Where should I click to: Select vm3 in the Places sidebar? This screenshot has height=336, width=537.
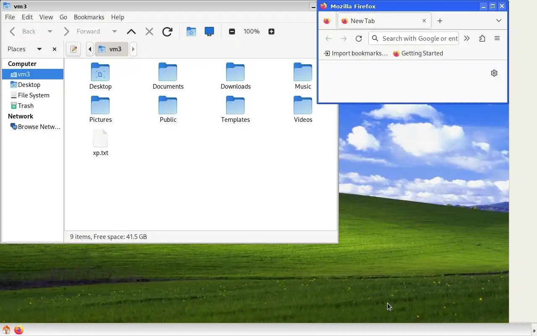33,74
